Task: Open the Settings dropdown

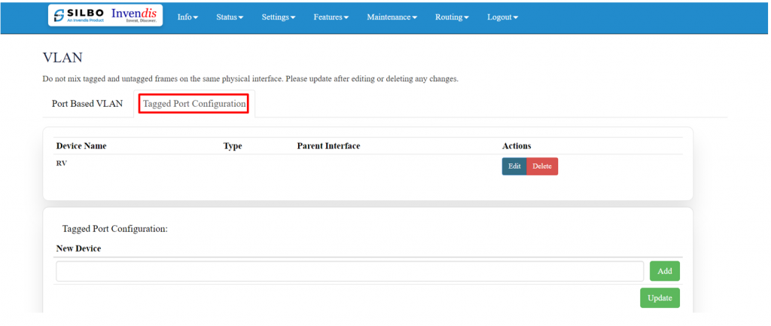Action: click(x=278, y=17)
